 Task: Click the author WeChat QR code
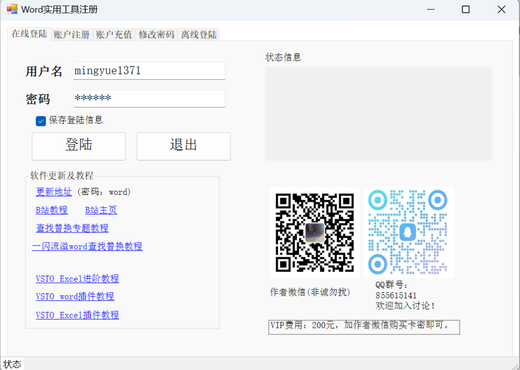tap(314, 232)
